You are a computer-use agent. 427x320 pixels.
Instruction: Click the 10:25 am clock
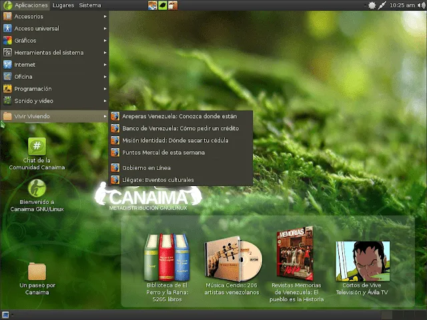(x=402, y=5)
